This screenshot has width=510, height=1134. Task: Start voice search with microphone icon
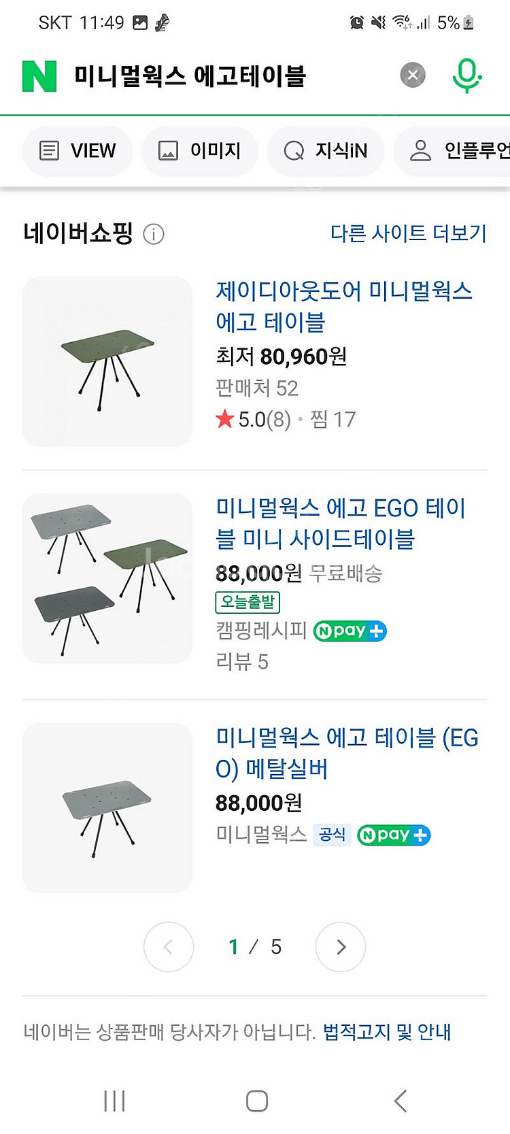click(466, 75)
